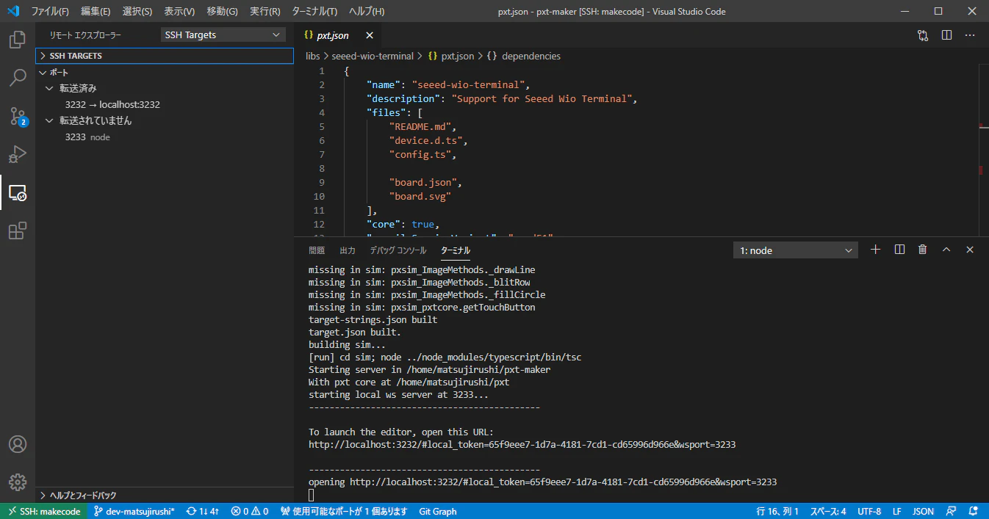The height and width of the screenshot is (519, 989).
Task: Synchronize changes 1↓ 4↑ in status bar
Action: click(x=204, y=511)
